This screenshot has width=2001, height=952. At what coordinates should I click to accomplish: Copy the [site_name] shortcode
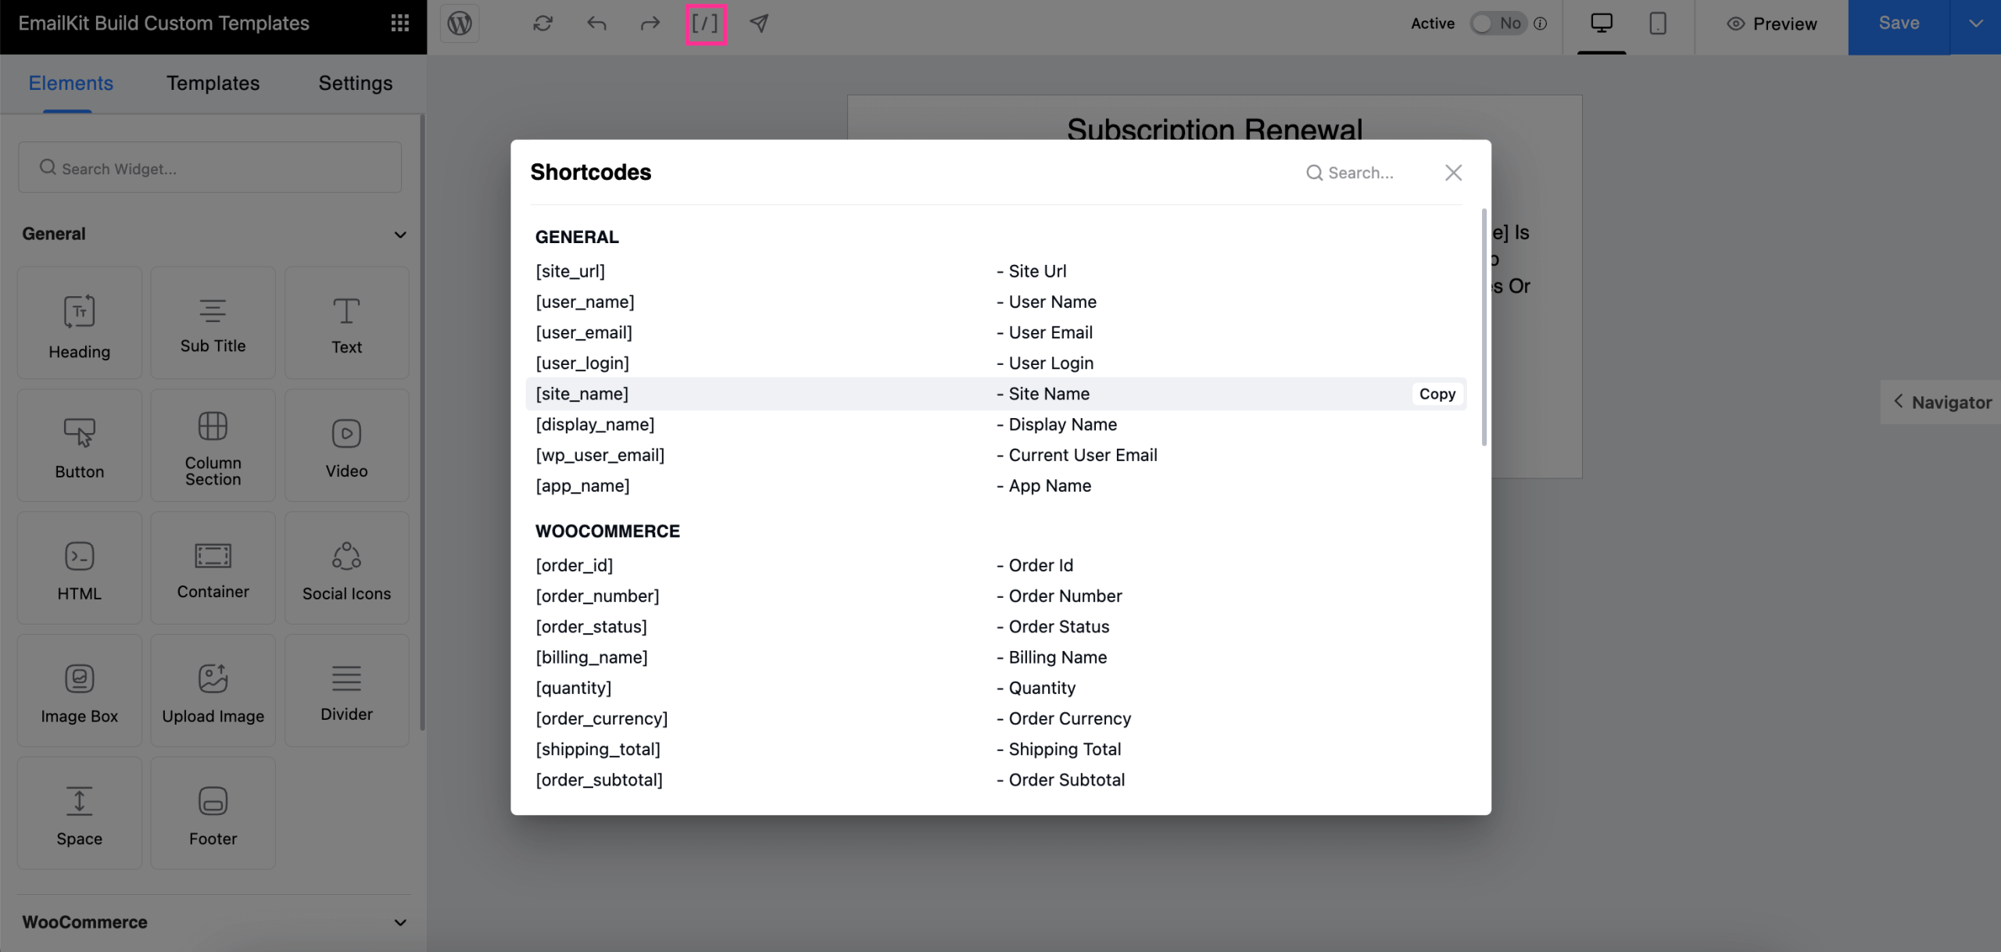1437,394
